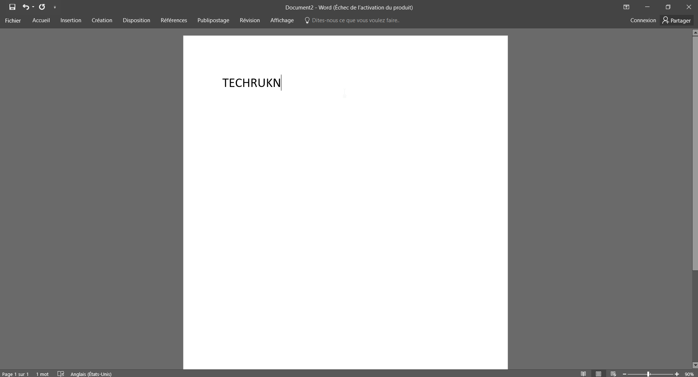The width and height of the screenshot is (698, 377).
Task: Save the document with the floppy icon
Action: tap(12, 7)
